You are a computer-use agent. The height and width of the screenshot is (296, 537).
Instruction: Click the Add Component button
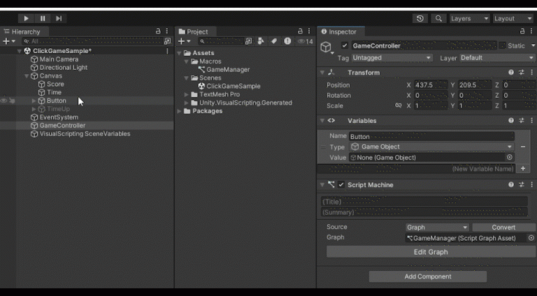coord(427,276)
